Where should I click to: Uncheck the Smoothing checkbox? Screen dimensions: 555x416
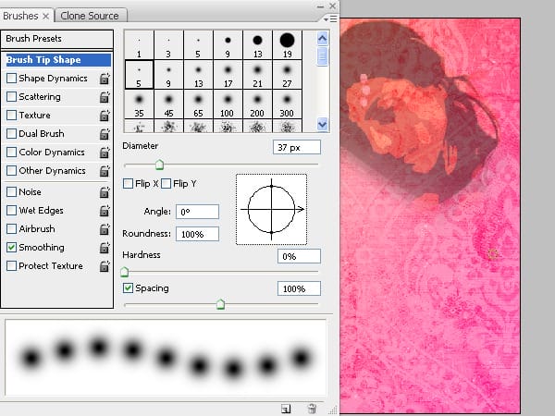tap(11, 247)
